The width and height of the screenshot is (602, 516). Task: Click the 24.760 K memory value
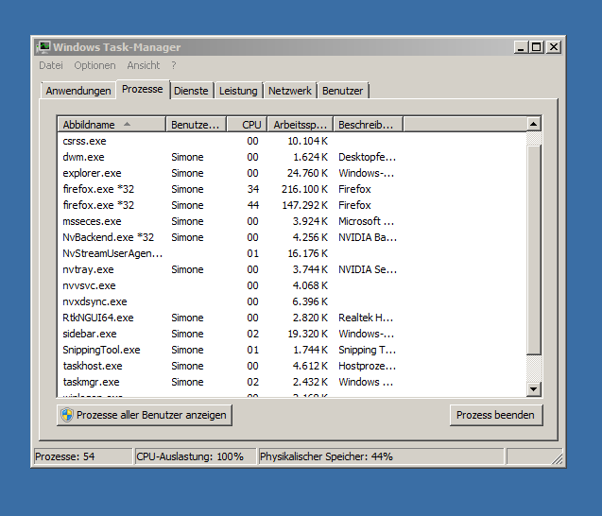(307, 174)
